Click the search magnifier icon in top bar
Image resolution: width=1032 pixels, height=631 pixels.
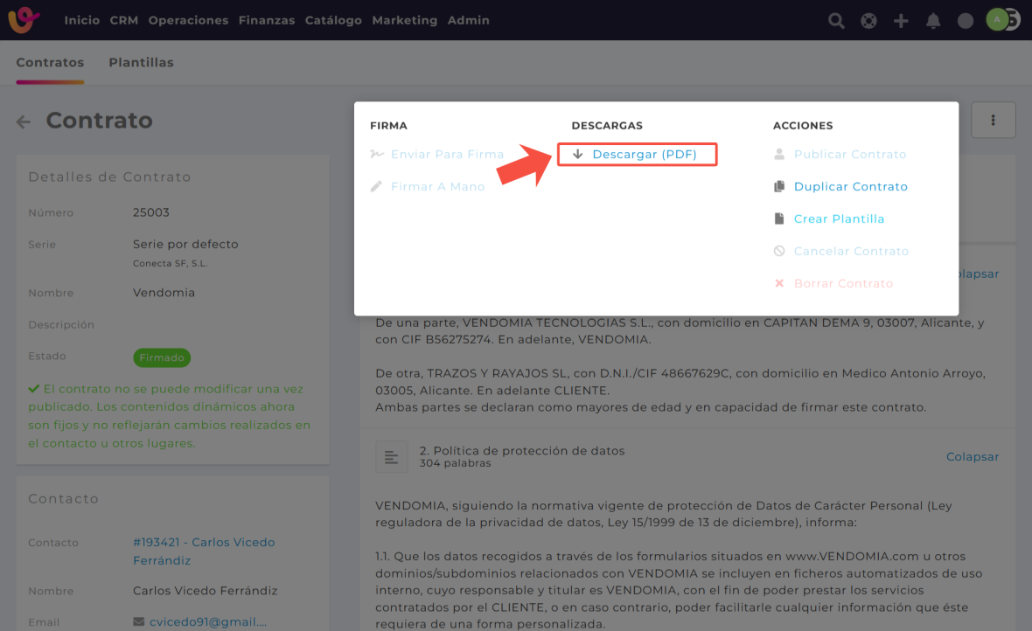pos(836,21)
